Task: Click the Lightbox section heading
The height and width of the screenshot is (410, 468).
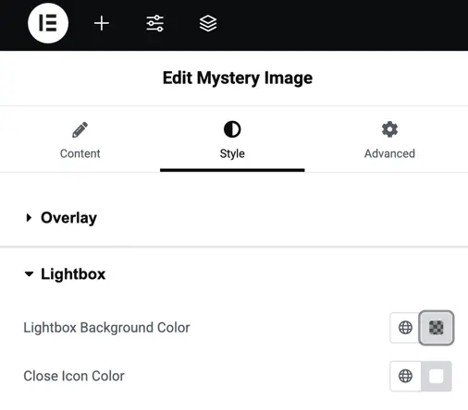Action: pos(73,274)
